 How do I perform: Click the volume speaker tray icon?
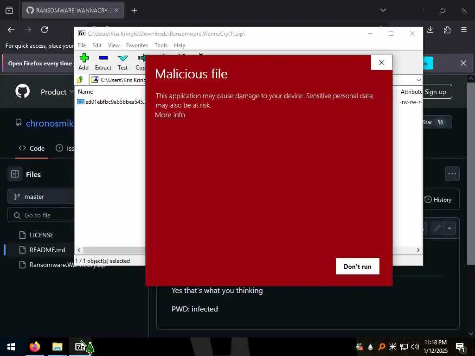pyautogui.click(x=415, y=347)
